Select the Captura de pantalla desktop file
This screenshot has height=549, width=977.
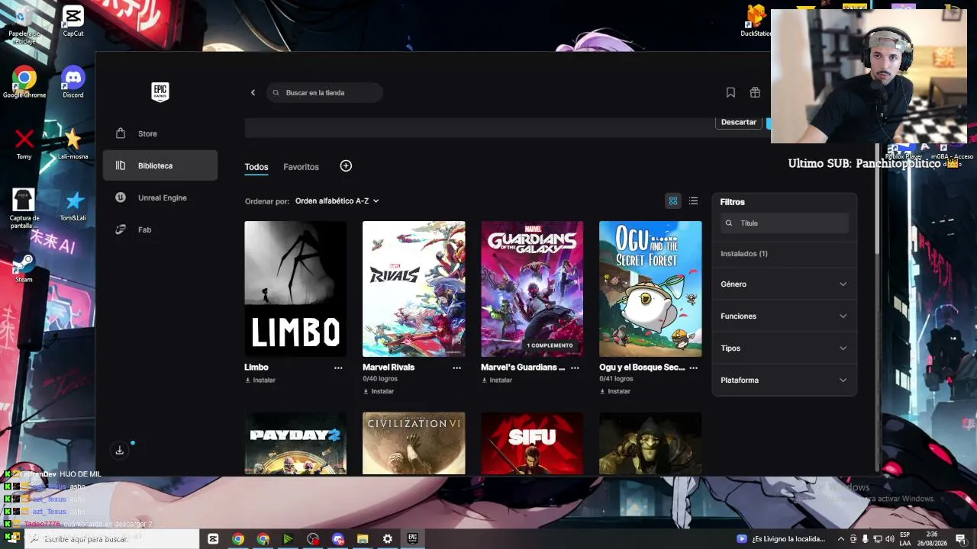[24, 209]
